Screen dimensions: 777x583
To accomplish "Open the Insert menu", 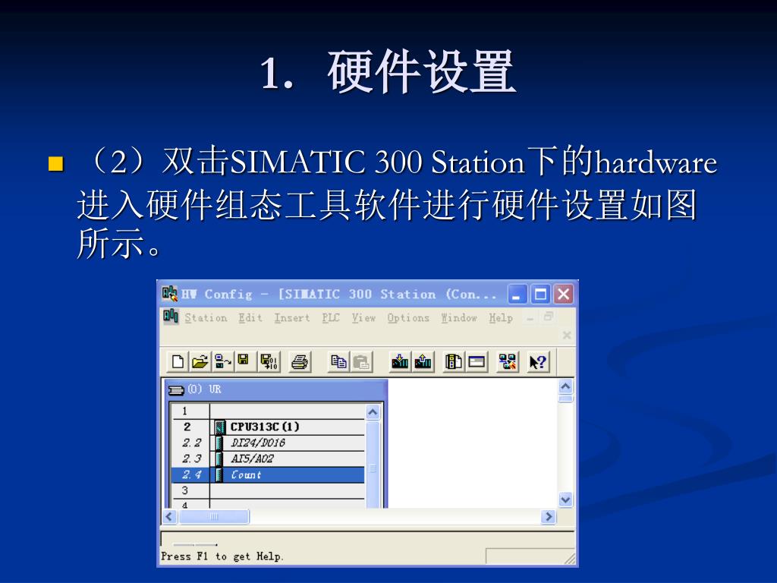I will click(x=292, y=318).
